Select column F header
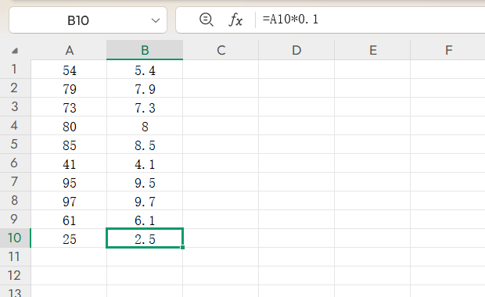 tap(448, 50)
